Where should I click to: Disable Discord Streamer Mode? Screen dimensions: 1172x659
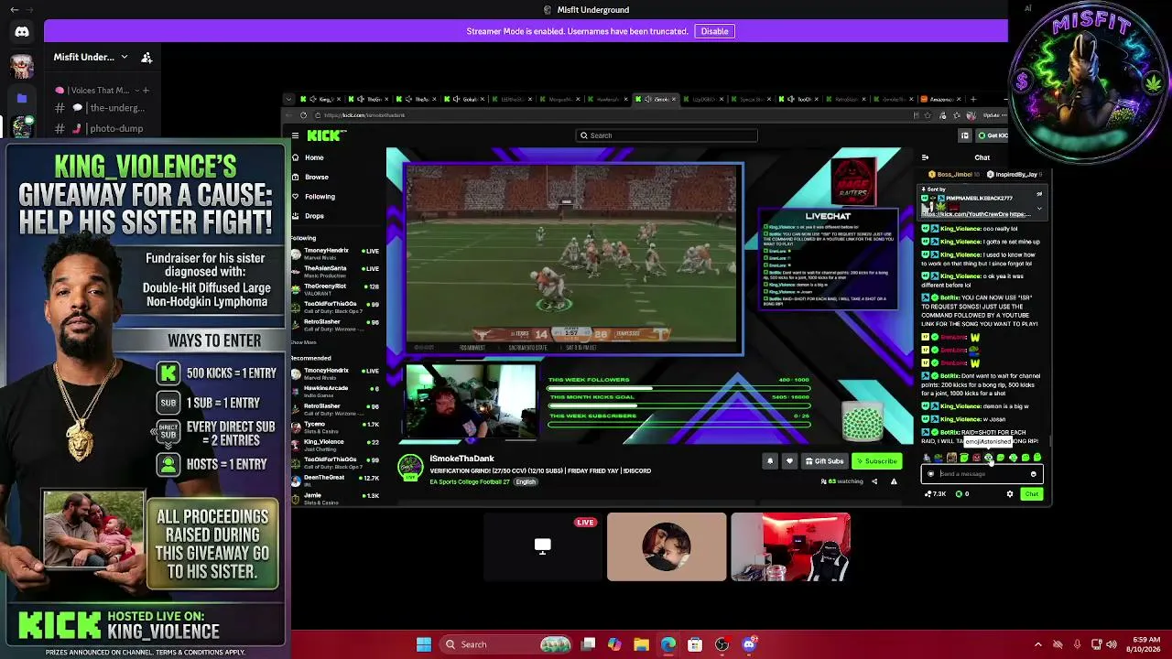click(714, 31)
